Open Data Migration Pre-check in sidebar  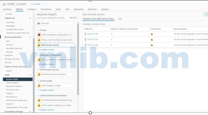(17, 107)
